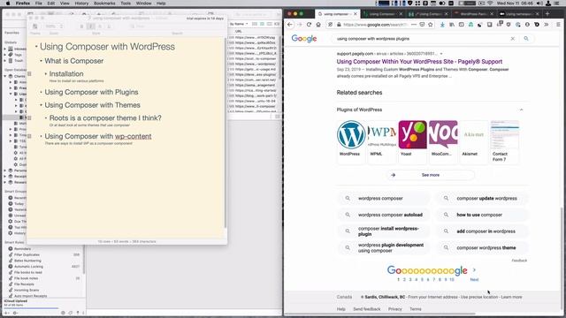Open the Firefox application menu
This screenshot has width=566, height=318.
point(23,4)
